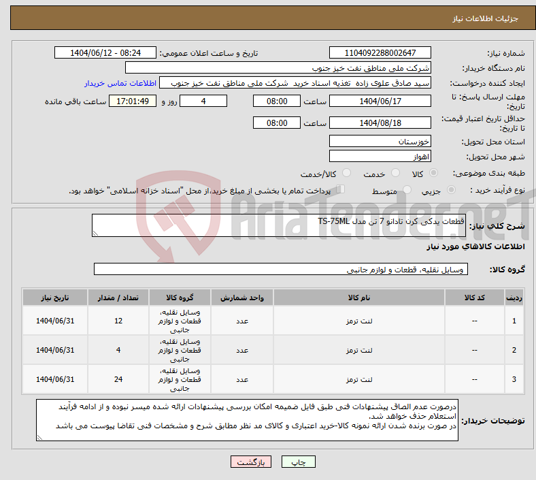Click the goods group cell in row 3
The image size is (536, 480).
[x=180, y=379]
